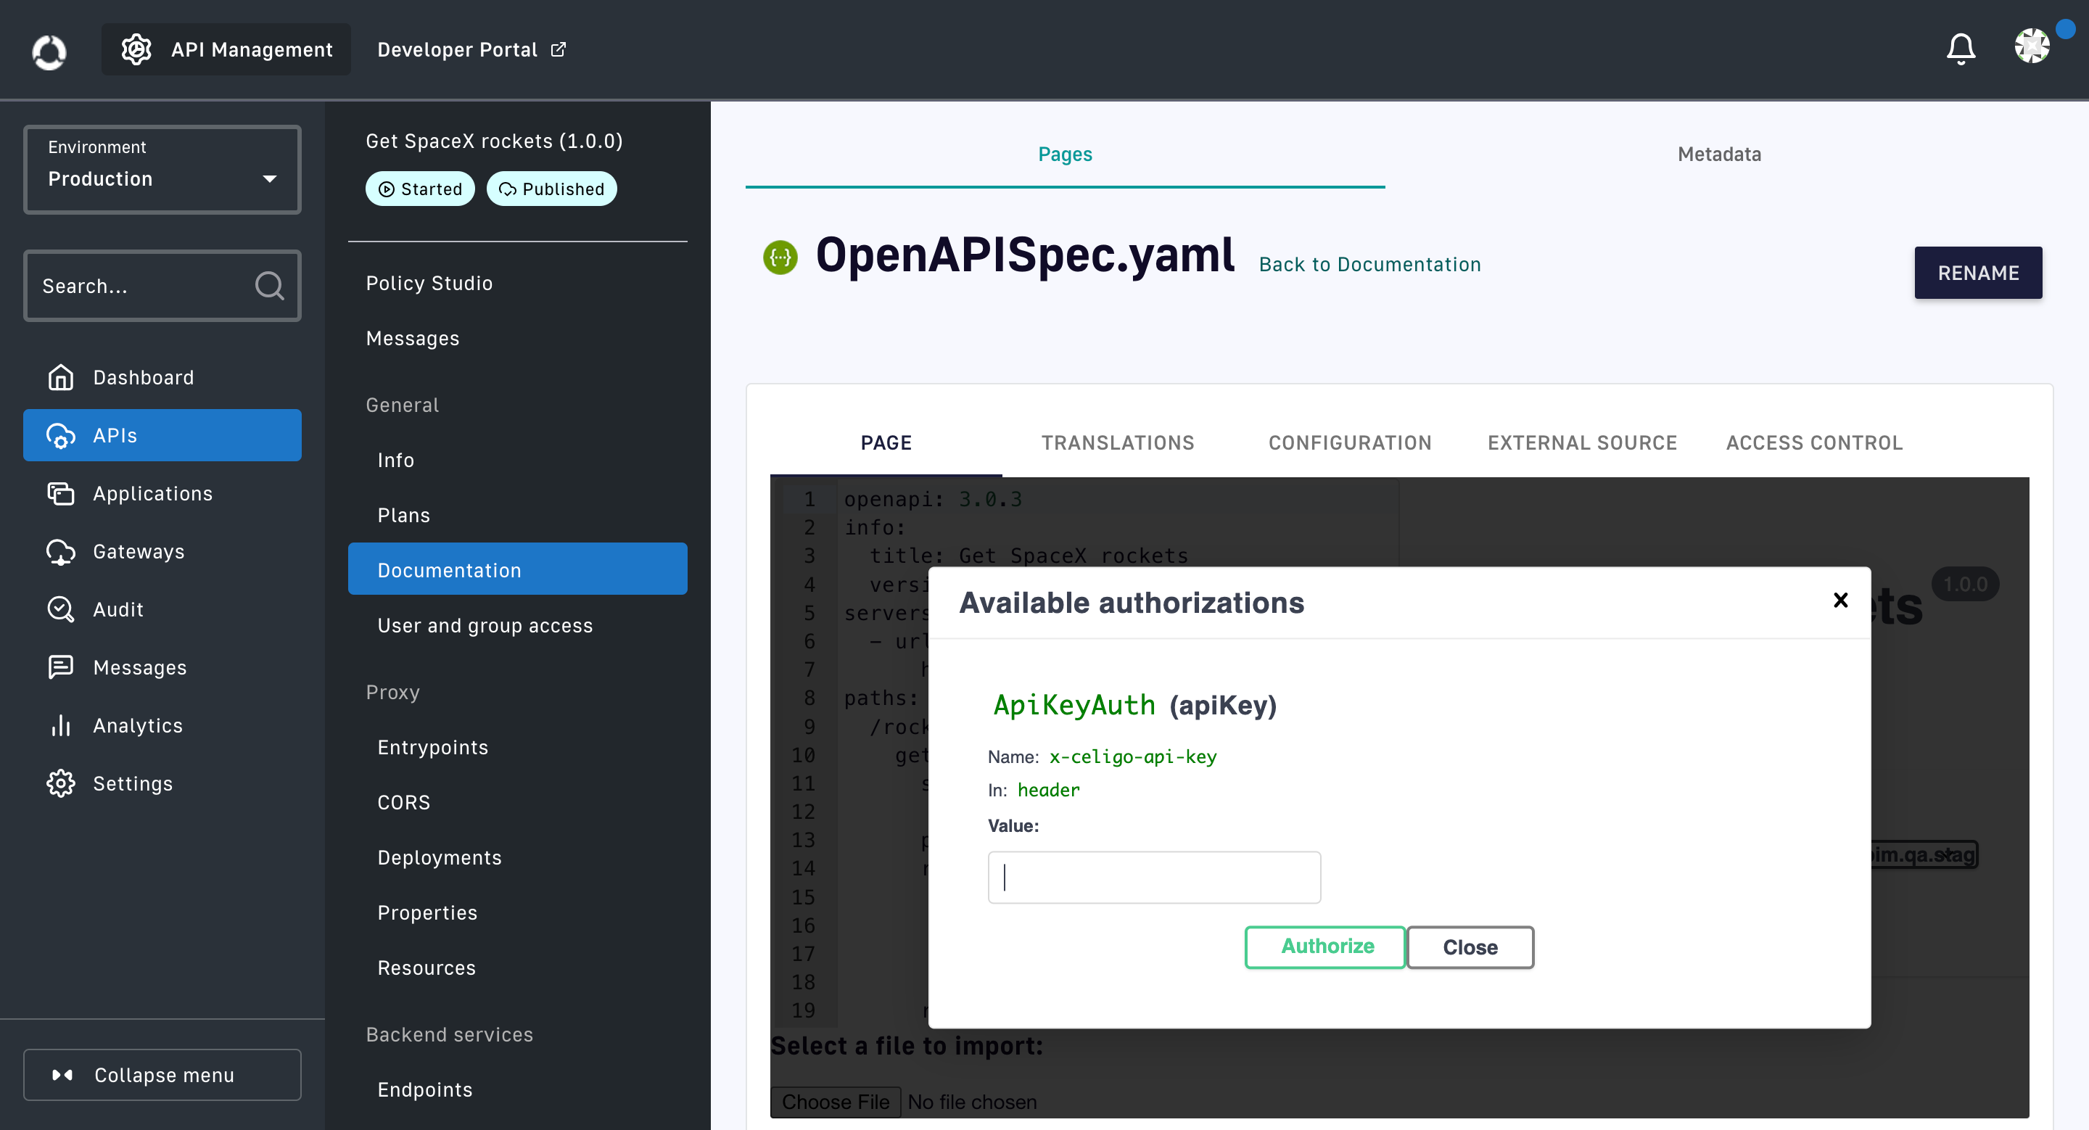2089x1130 pixels.
Task: Click the Choose File button
Action: click(836, 1102)
